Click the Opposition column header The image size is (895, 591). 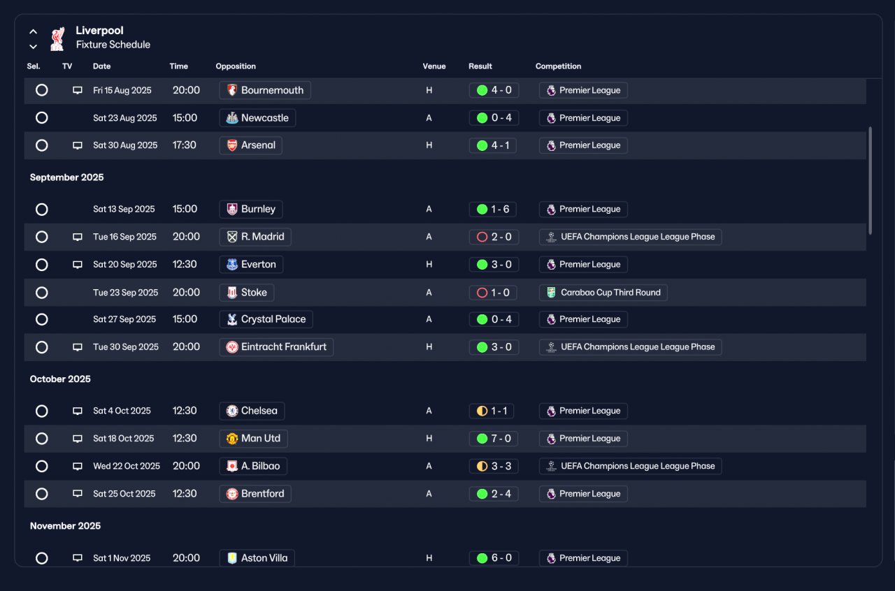[x=236, y=66]
